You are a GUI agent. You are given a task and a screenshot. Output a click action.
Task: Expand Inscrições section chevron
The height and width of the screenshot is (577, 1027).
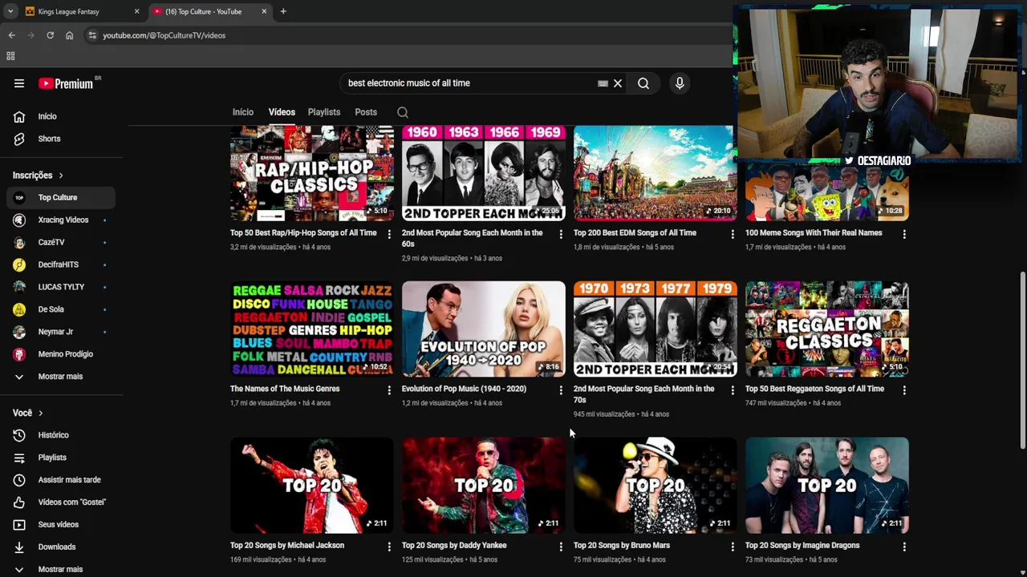(61, 176)
